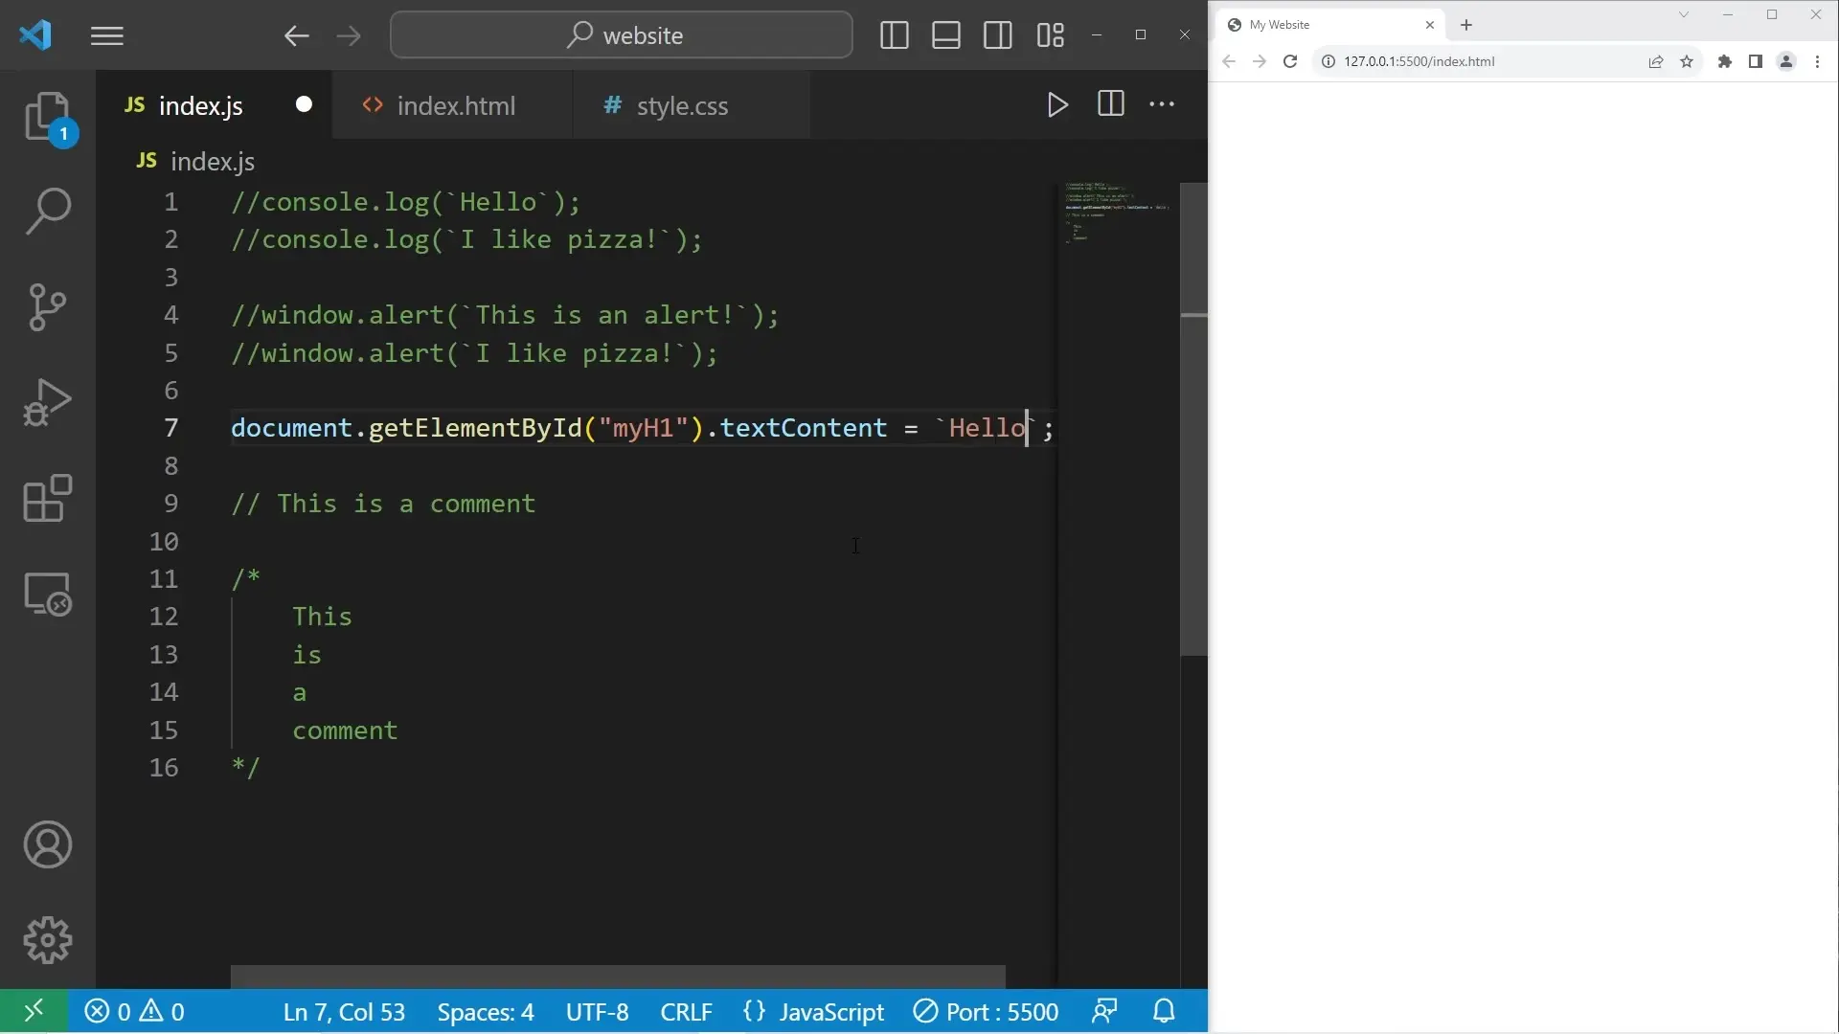
Task: Open Run and Debug view
Action: tap(47, 403)
